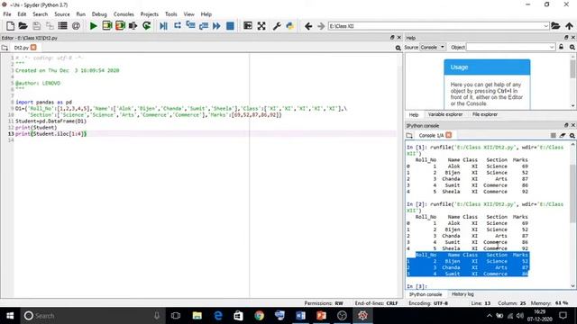Run file with green play button
Screen dimensions: 577x324
pos(94,26)
